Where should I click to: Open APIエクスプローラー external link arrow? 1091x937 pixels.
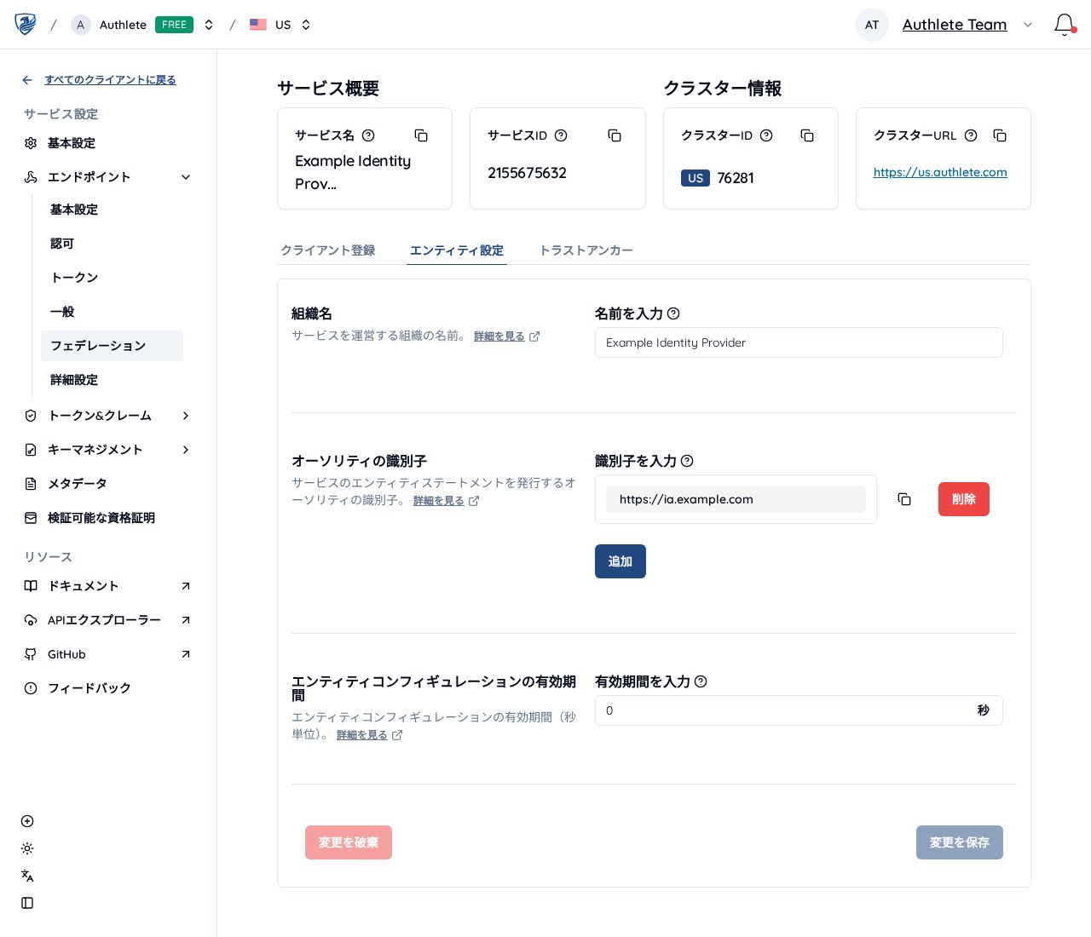point(186,620)
